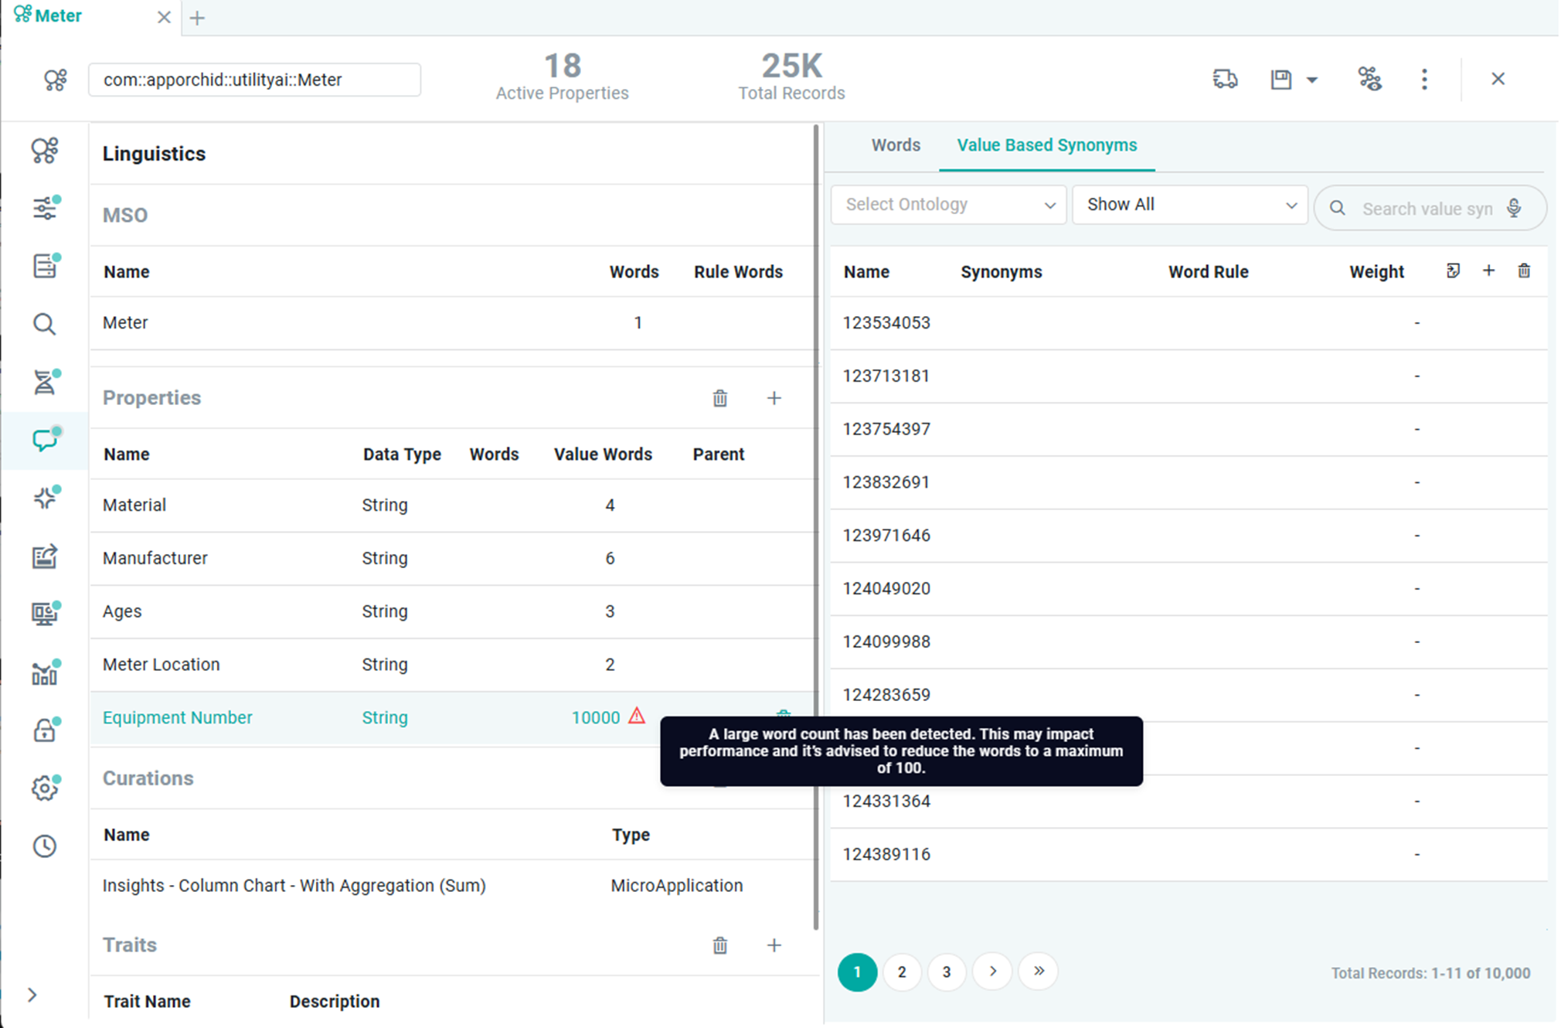
Task: Jump to last page with double chevron
Action: (1039, 971)
